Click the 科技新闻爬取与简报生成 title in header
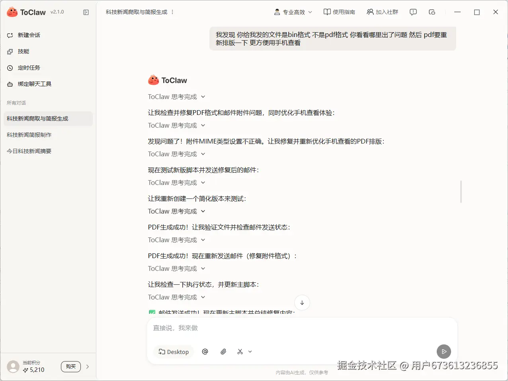Image resolution: width=508 pixels, height=381 pixels. (137, 12)
